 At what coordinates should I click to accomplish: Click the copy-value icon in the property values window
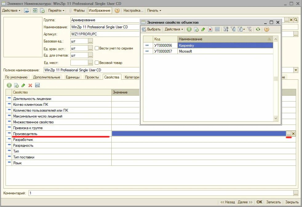(x=196, y=29)
